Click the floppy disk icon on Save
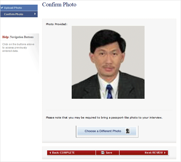This screenshot has width=181, height=162. (x=103, y=153)
